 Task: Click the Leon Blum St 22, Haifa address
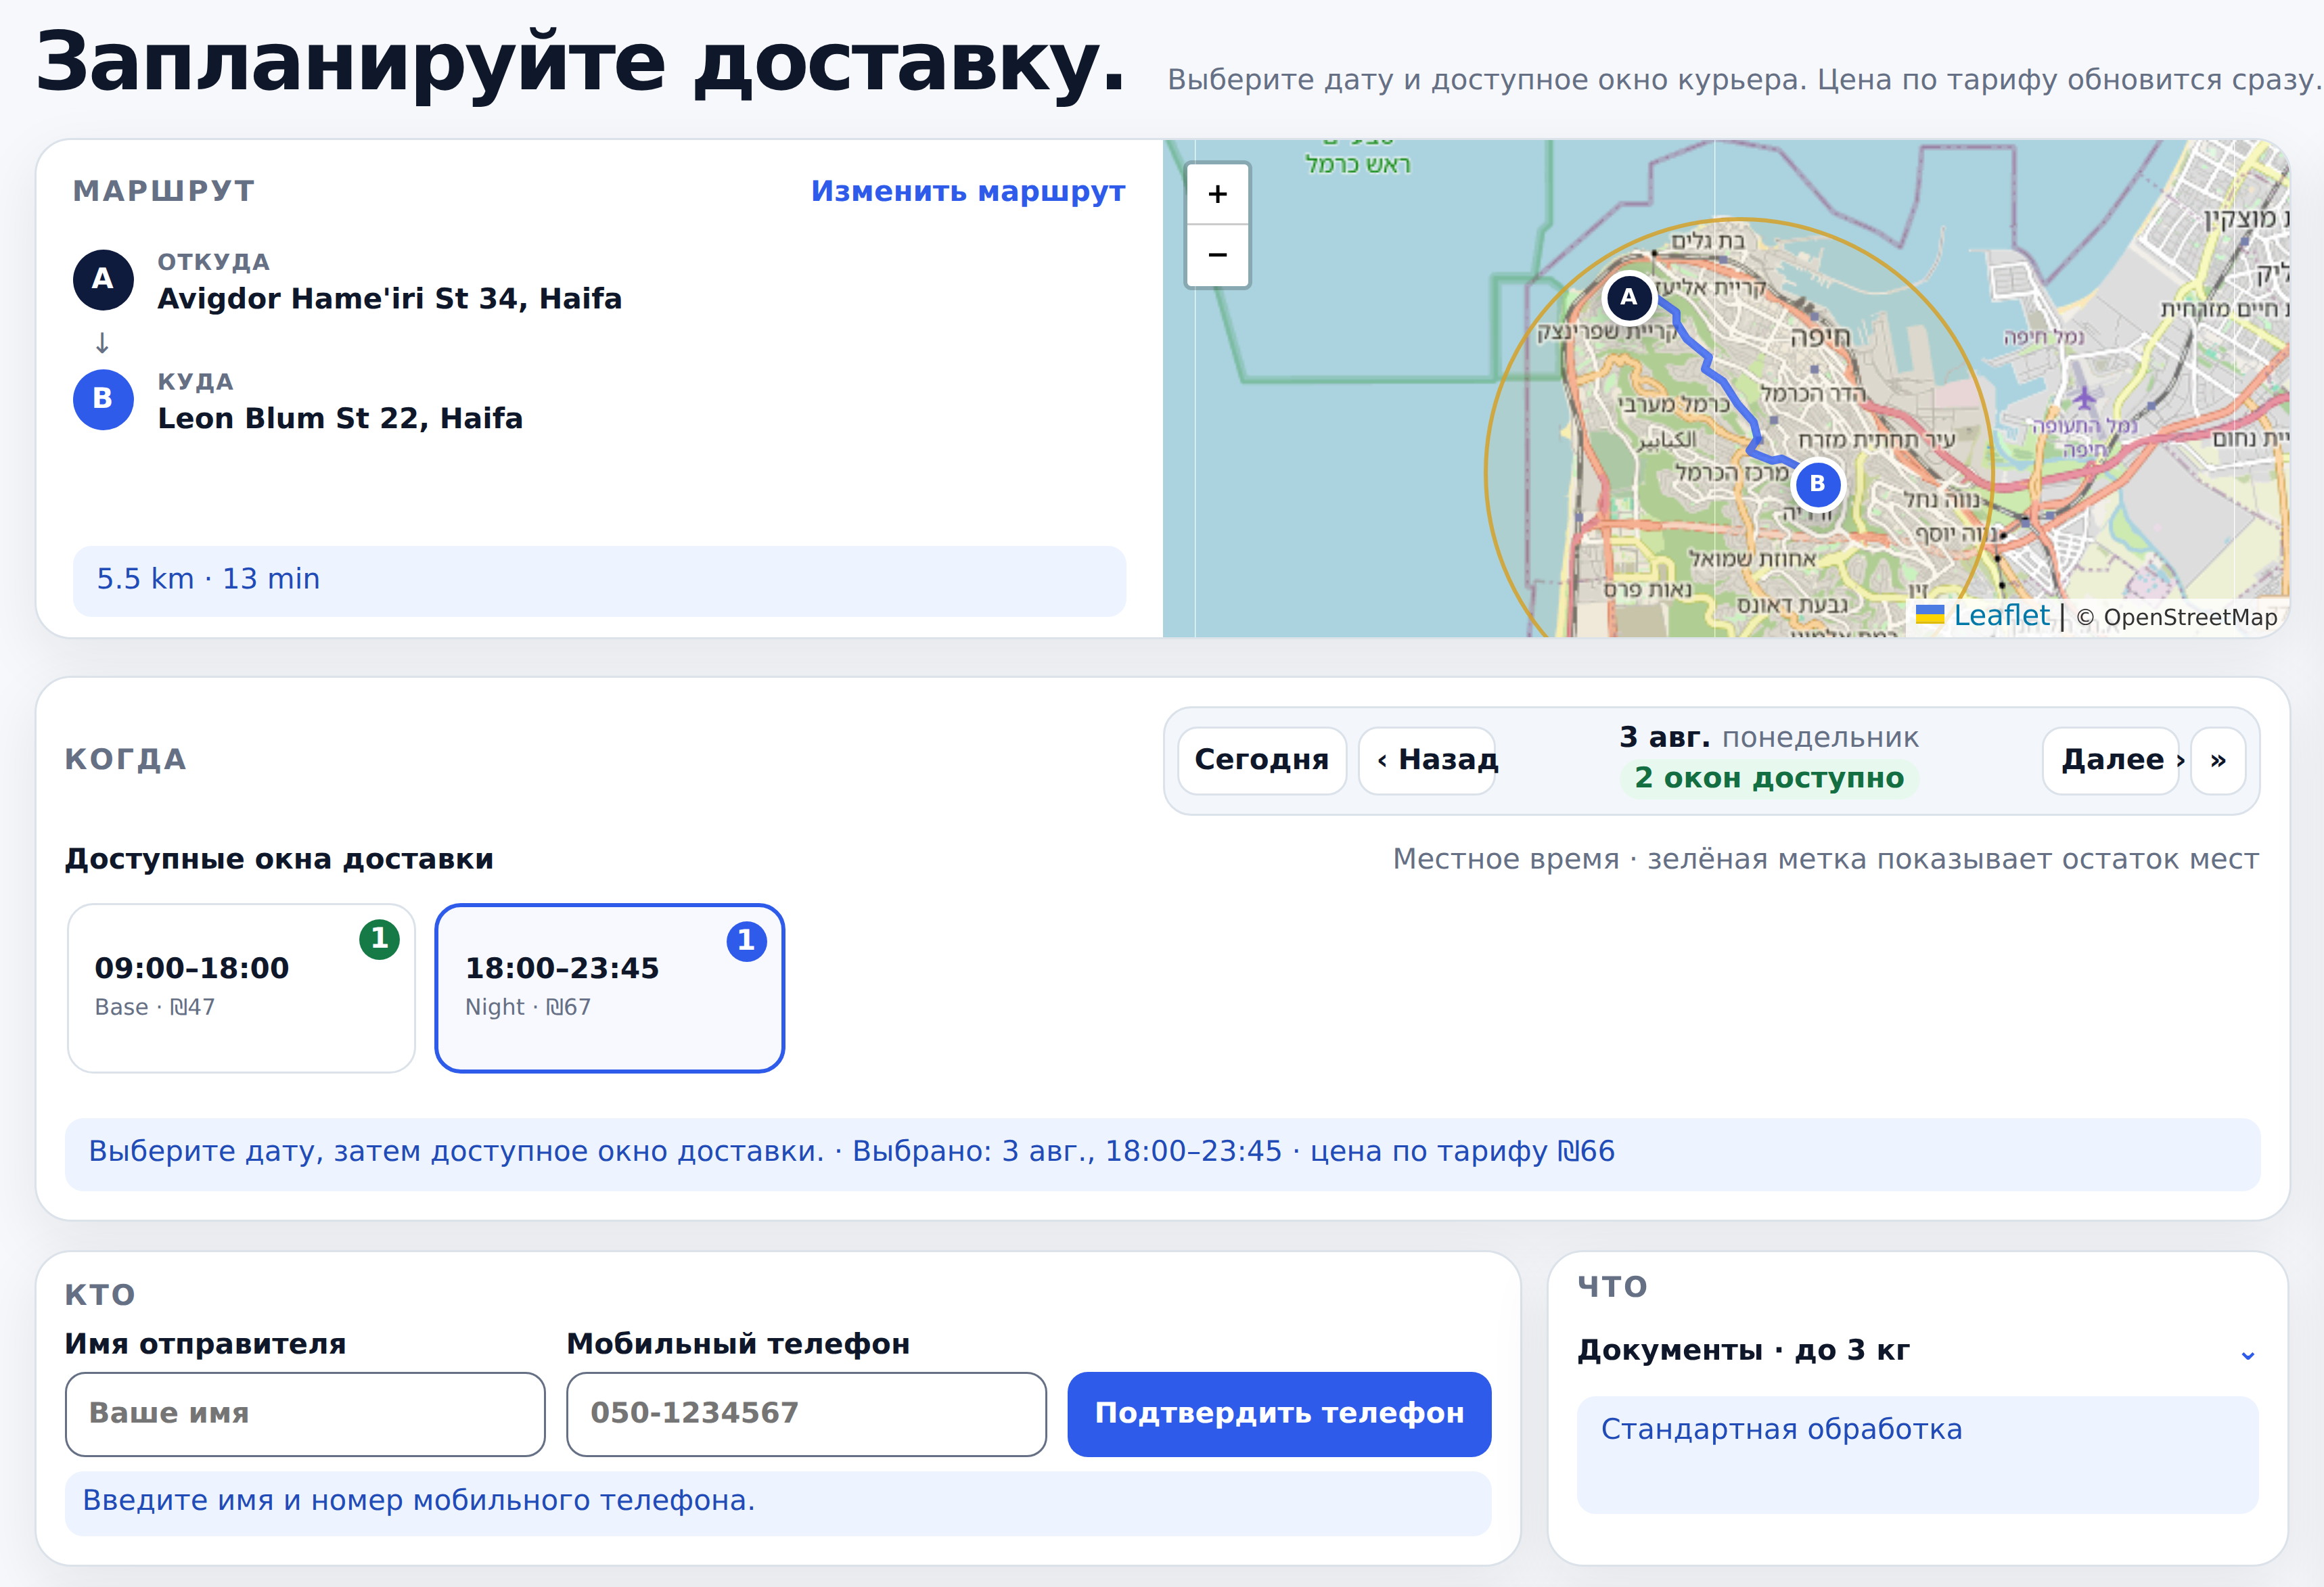[x=340, y=419]
